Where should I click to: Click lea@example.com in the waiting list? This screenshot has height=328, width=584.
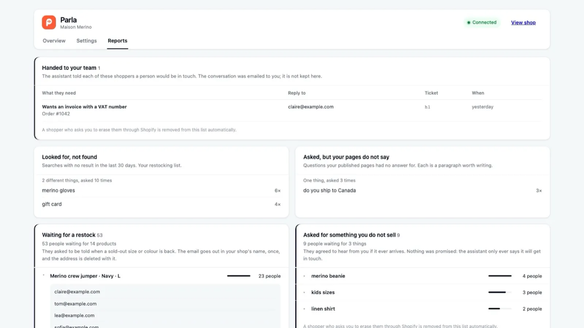74,316
